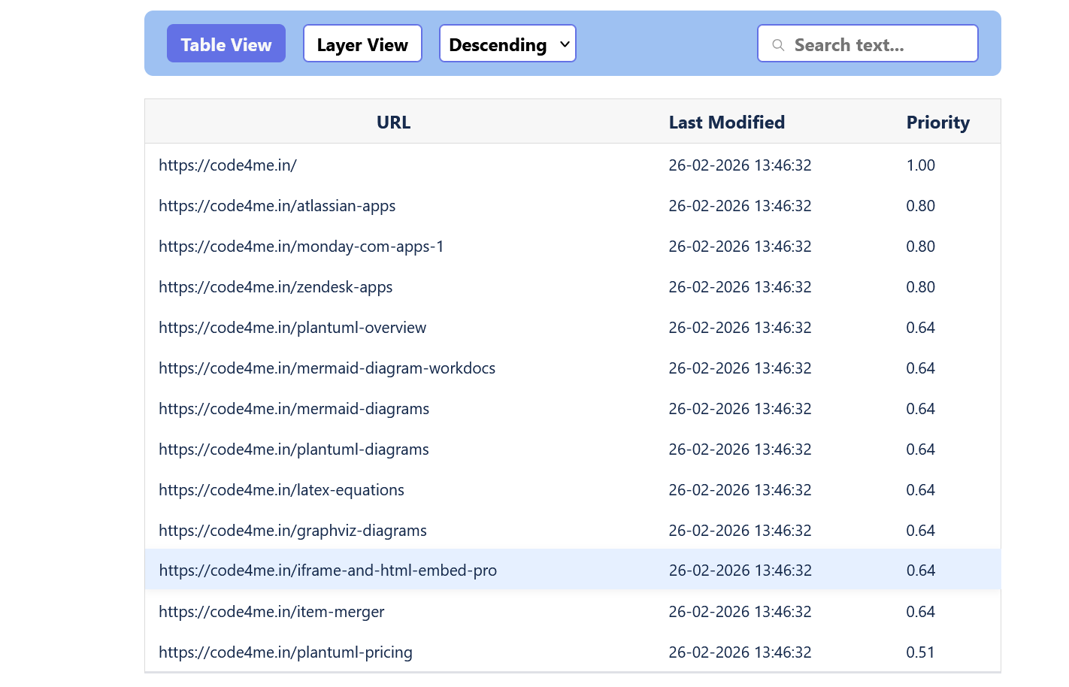
Task: Open the zendesk-apps URL link
Action: (275, 287)
